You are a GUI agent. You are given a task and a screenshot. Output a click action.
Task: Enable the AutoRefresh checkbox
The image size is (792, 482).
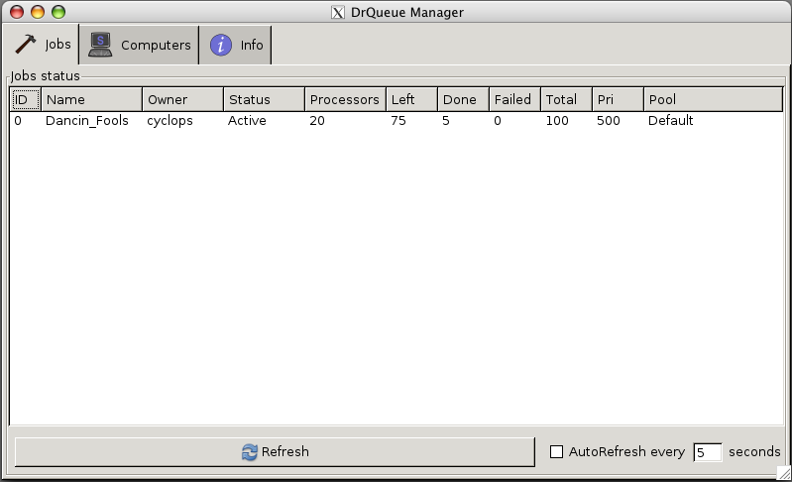pos(556,451)
